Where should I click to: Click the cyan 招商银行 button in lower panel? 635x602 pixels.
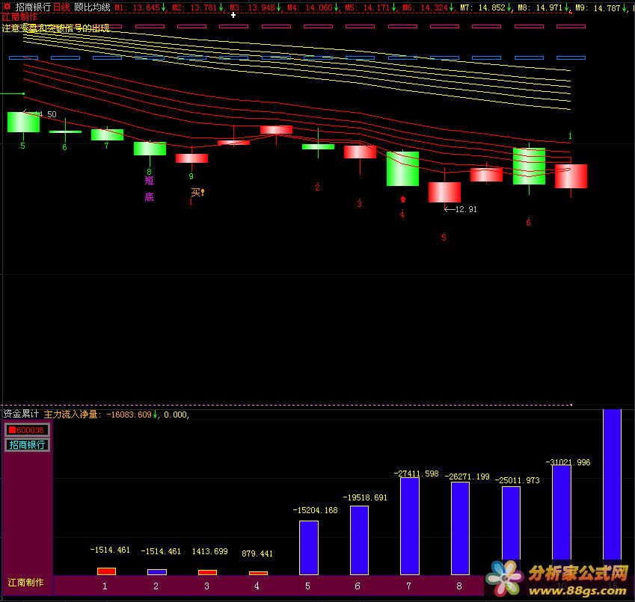[x=27, y=444]
